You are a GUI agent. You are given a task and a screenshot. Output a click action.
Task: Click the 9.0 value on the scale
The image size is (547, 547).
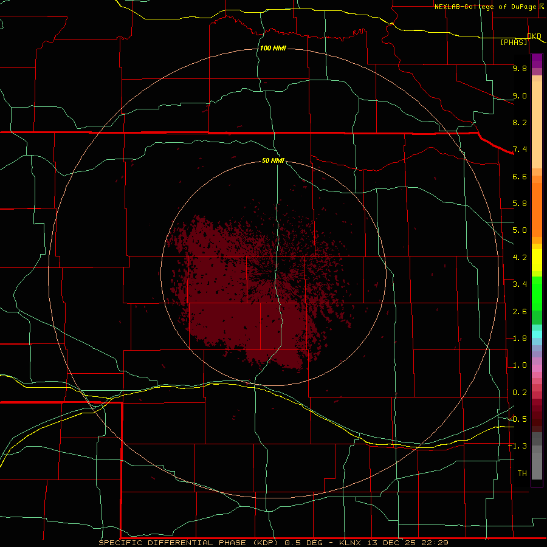pyautogui.click(x=520, y=95)
